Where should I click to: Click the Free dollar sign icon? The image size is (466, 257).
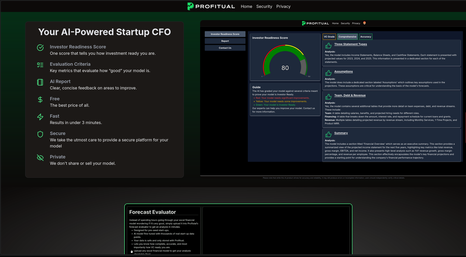(40, 100)
